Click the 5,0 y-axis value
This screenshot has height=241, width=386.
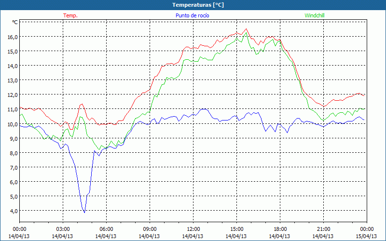pyautogui.click(x=14, y=196)
